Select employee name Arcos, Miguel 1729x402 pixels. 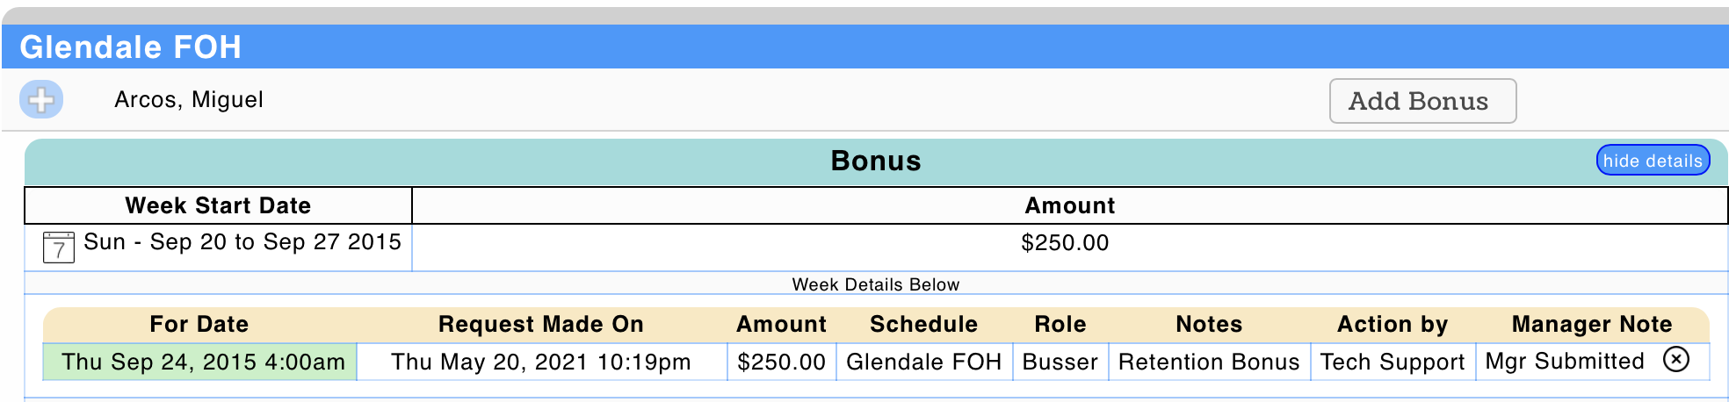(188, 100)
